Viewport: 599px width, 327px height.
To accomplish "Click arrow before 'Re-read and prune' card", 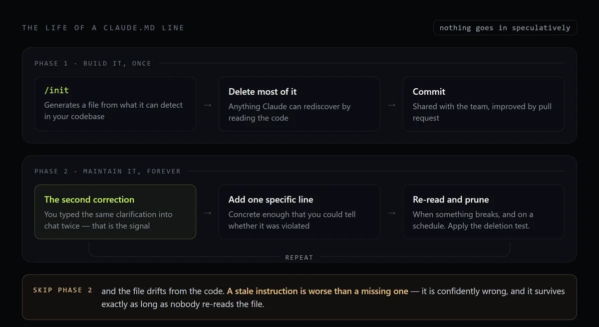I will click(392, 213).
